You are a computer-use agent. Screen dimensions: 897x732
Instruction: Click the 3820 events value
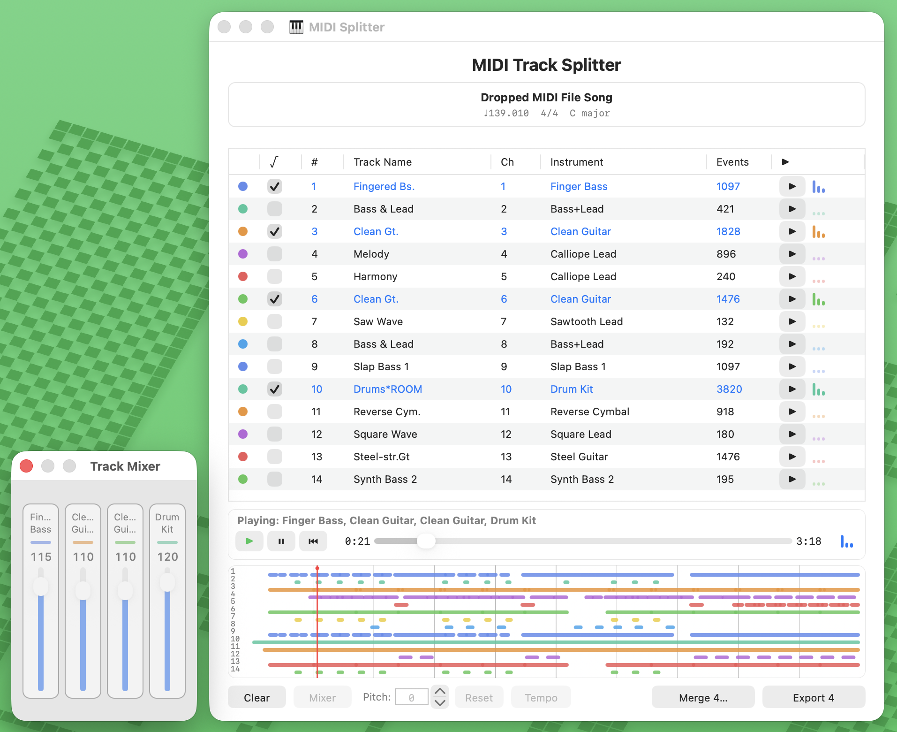pyautogui.click(x=729, y=389)
